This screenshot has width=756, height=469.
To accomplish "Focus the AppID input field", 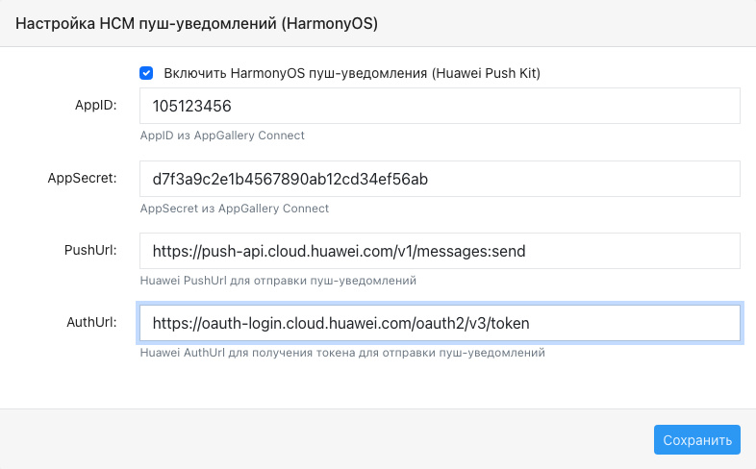I will [440, 106].
